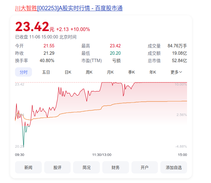211x183 pixels.
Task: Click the 开户 button
Action: (x=145, y=167)
